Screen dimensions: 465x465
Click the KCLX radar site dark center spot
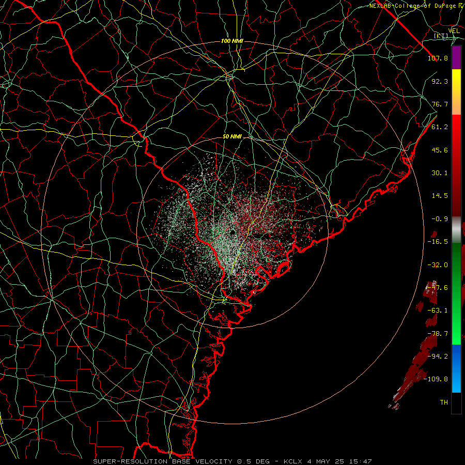[232, 231]
